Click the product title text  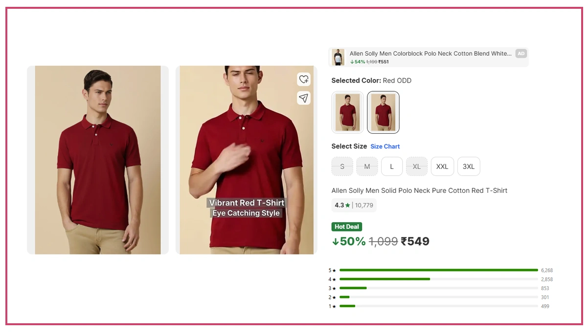[x=420, y=190]
